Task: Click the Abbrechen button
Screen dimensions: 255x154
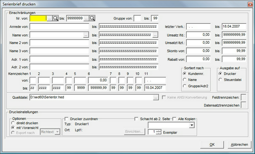Action: point(239,145)
